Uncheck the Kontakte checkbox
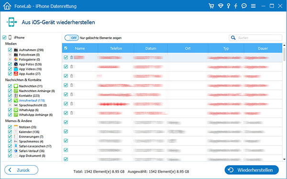 point(10,95)
